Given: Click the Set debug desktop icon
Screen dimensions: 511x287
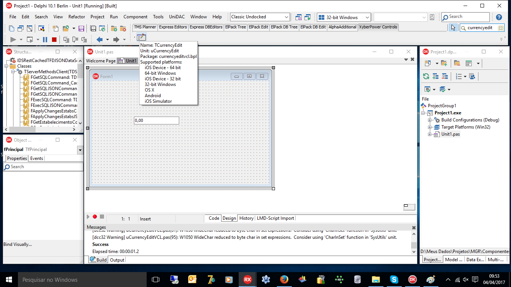Looking at the screenshot, I should pos(307,17).
